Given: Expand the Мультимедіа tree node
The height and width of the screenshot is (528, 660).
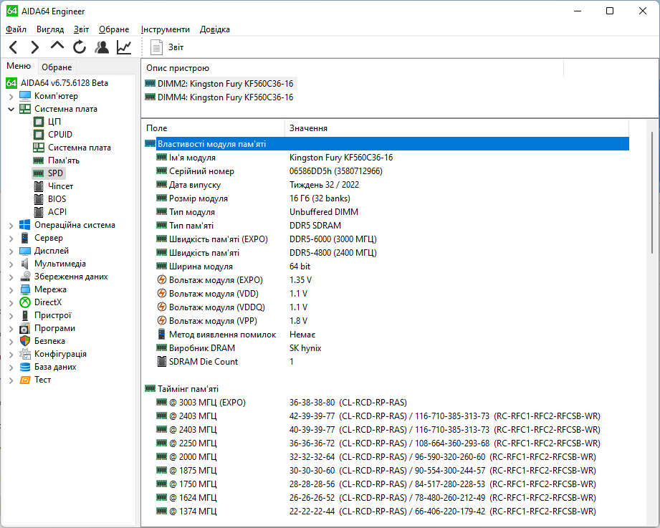Looking at the screenshot, I should 11,264.
